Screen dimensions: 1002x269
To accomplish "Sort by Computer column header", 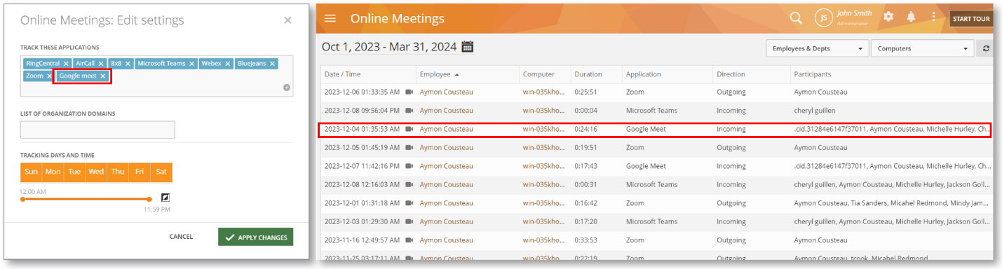I will (x=539, y=74).
